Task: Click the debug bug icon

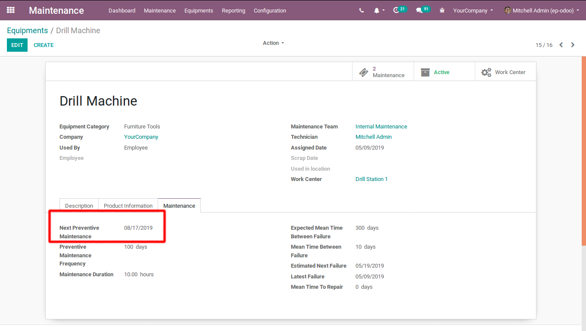Action: point(442,10)
